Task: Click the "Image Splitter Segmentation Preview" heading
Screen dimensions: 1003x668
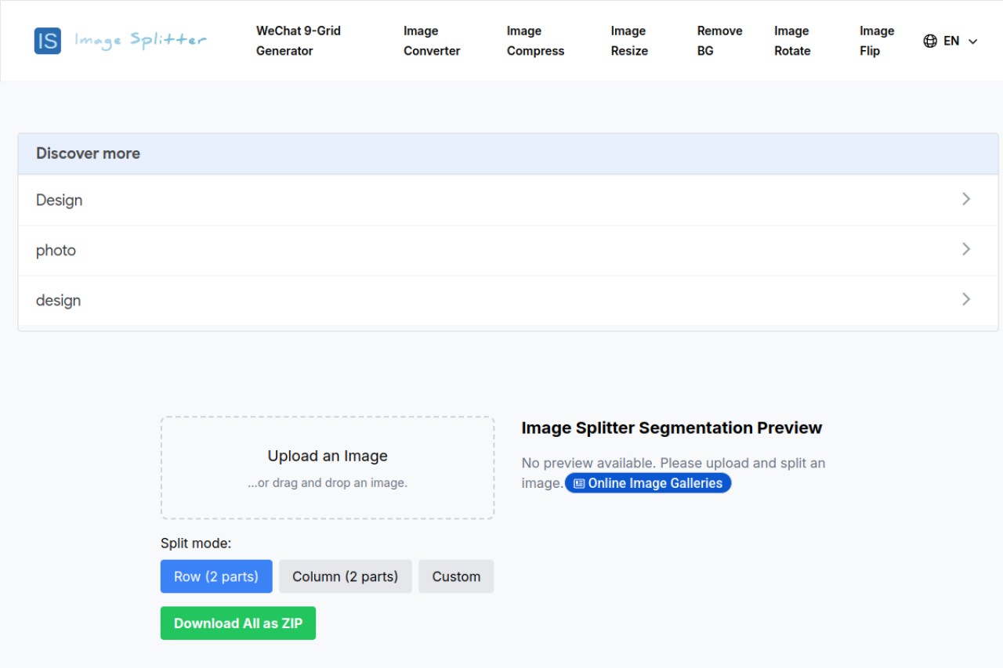Action: coord(672,428)
